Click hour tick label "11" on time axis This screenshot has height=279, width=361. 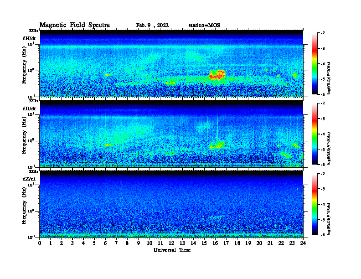160,243
